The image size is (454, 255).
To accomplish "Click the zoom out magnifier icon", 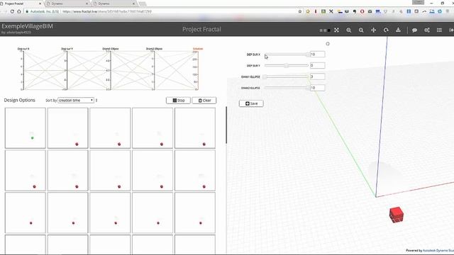I will (x=361, y=30).
